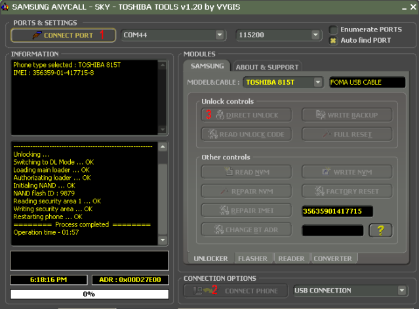Click the 6:18:16 PM time display
Image resolution: width=419 pixels, height=309 pixels.
(49, 279)
